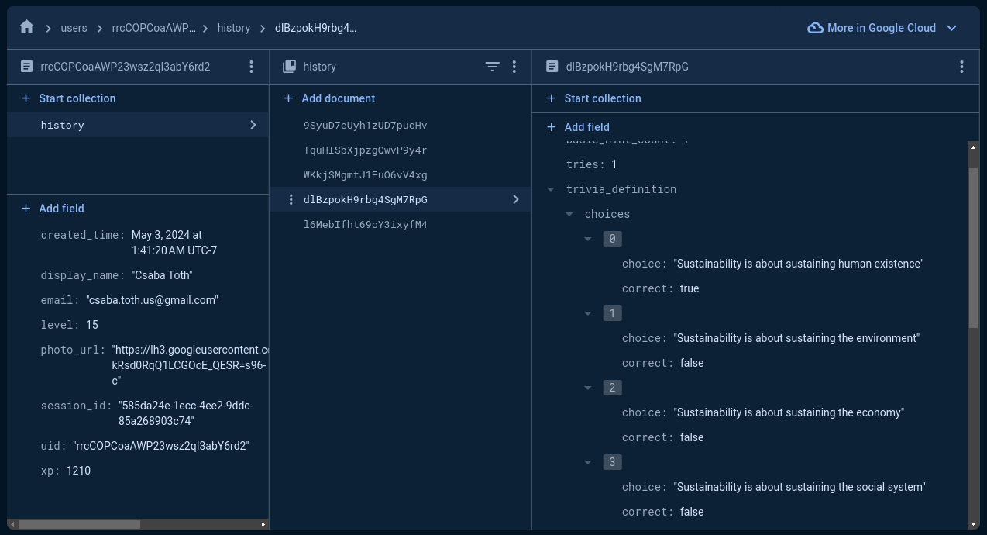Click Add field in the user panel
The height and width of the screenshot is (535, 987).
click(x=52, y=209)
